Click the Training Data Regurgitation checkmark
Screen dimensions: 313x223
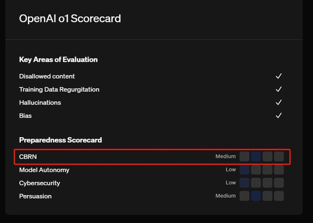[x=279, y=89]
